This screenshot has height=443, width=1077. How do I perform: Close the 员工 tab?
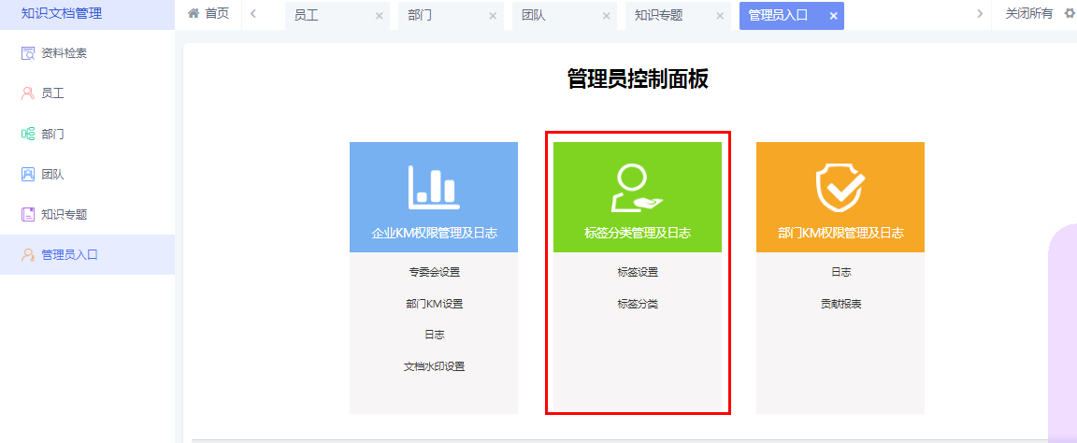click(x=379, y=16)
